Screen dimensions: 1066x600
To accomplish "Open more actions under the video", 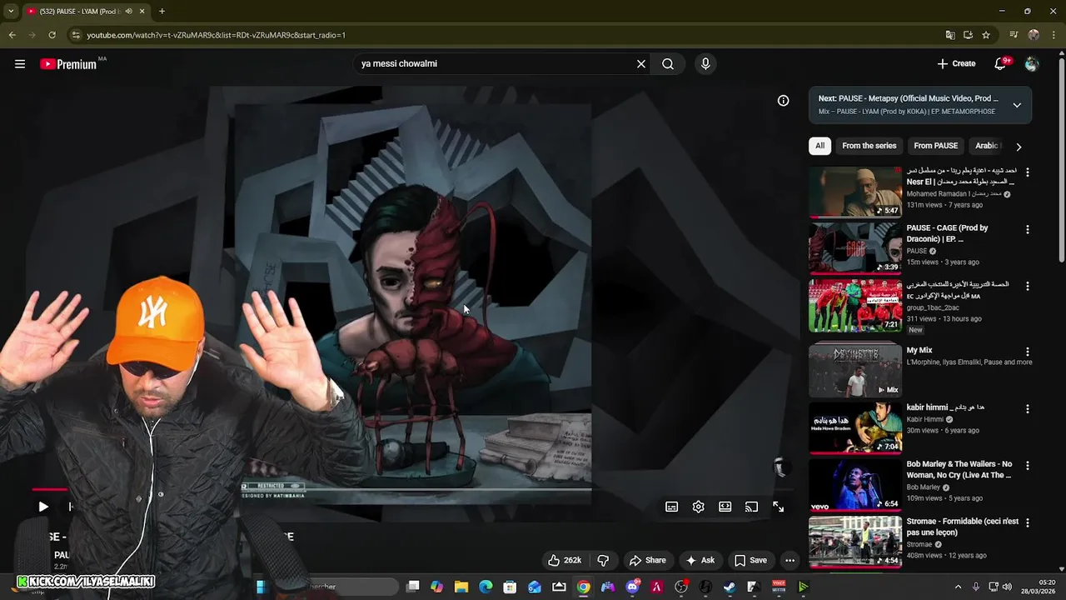I will [790, 560].
